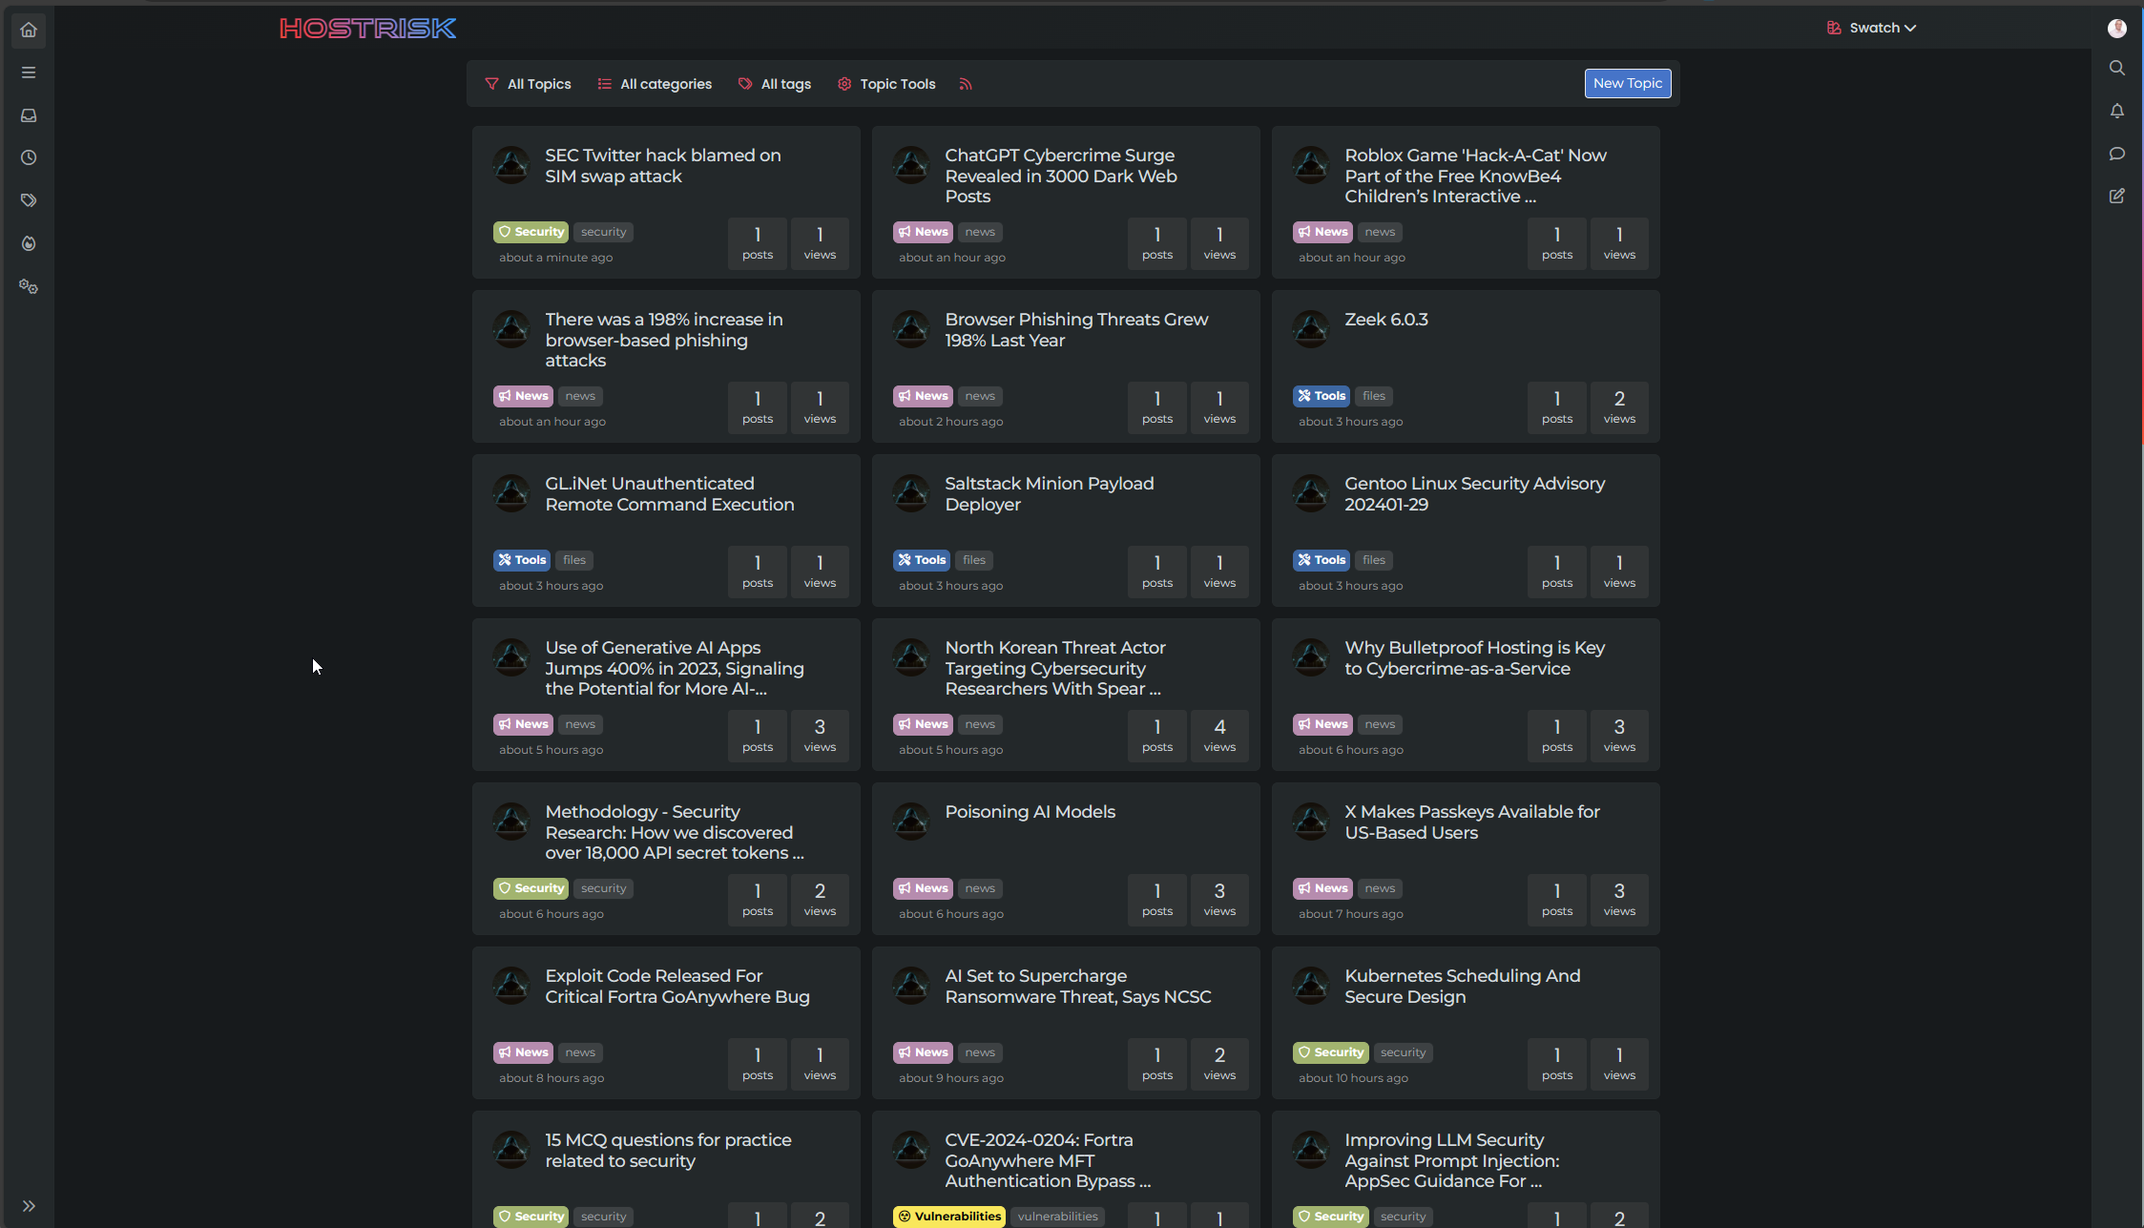The width and height of the screenshot is (2144, 1228).
Task: Open the tags icon in left sidebar
Action: tap(29, 200)
